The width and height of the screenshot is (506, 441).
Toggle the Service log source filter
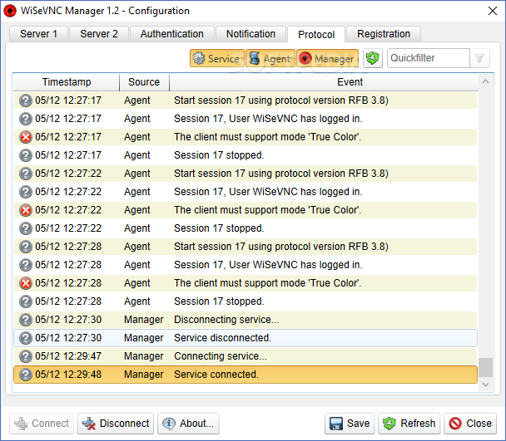[216, 58]
